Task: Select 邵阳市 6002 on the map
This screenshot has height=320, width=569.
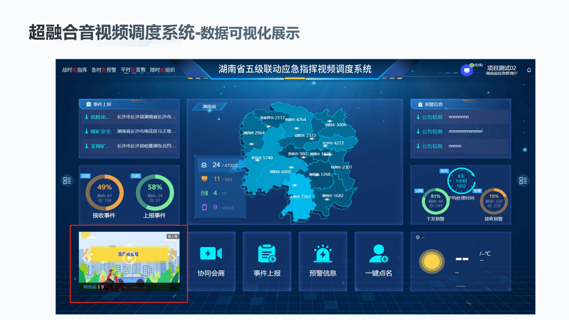Action: pos(281,172)
